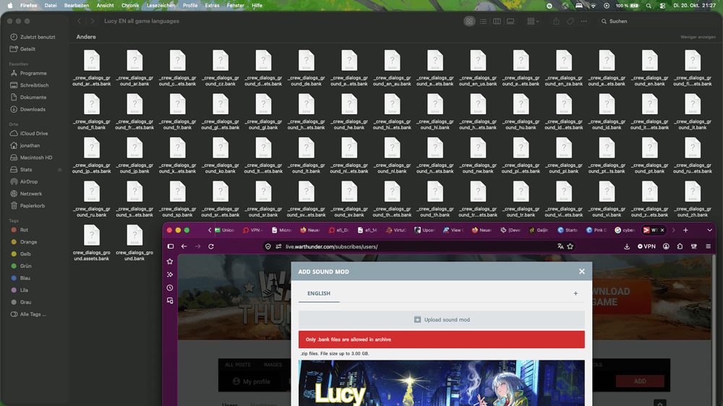Viewport: 723px width, 406px height.
Task: Open browser downloads panel
Action: point(627,246)
